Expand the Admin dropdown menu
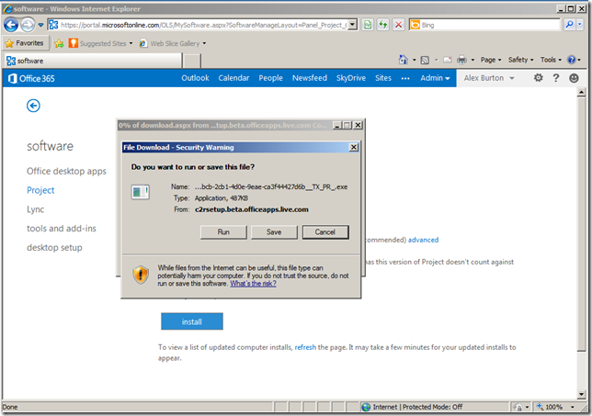The width and height of the screenshot is (592, 416). click(435, 78)
